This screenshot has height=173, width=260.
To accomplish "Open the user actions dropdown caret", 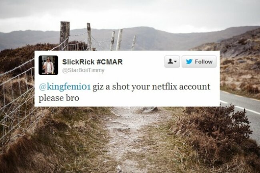I will pyautogui.click(x=176, y=62).
